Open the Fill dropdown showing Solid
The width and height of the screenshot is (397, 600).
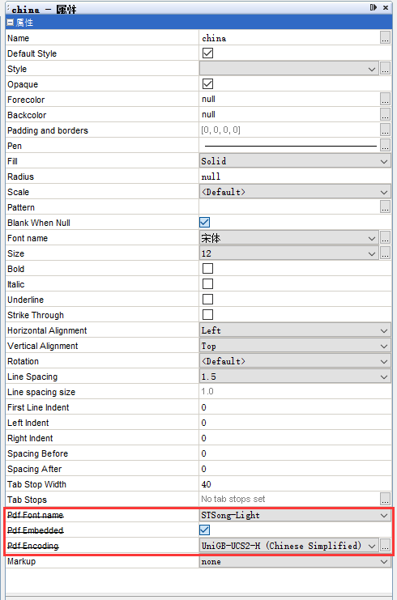[295, 161]
